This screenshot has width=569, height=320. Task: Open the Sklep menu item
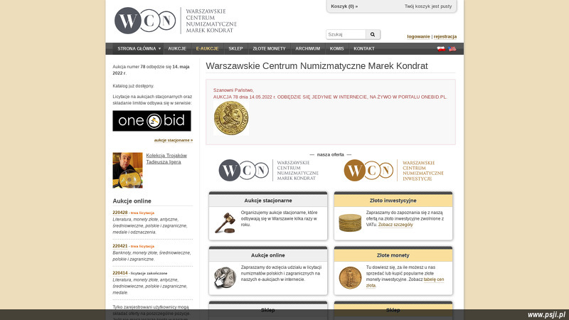click(235, 48)
